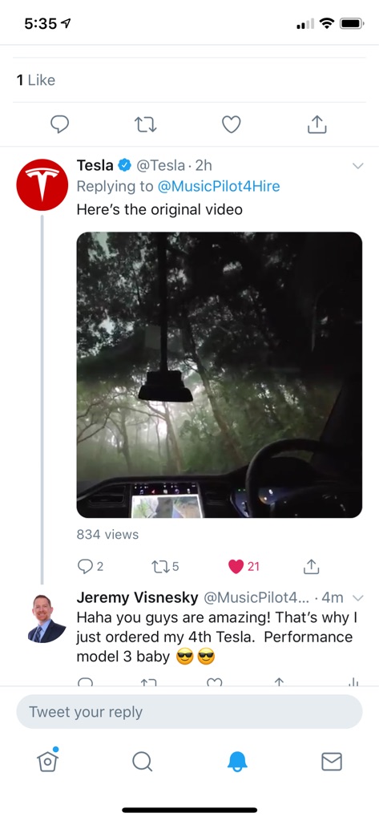This screenshot has height=821, width=379.
Task: Open the @MusicPilot4Hire mention link
Action: (216, 186)
